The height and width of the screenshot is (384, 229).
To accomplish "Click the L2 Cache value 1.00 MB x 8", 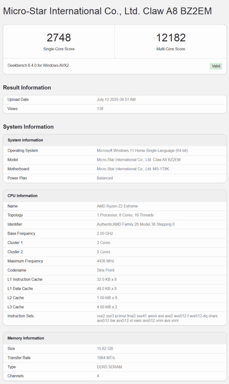I will [107, 298].
